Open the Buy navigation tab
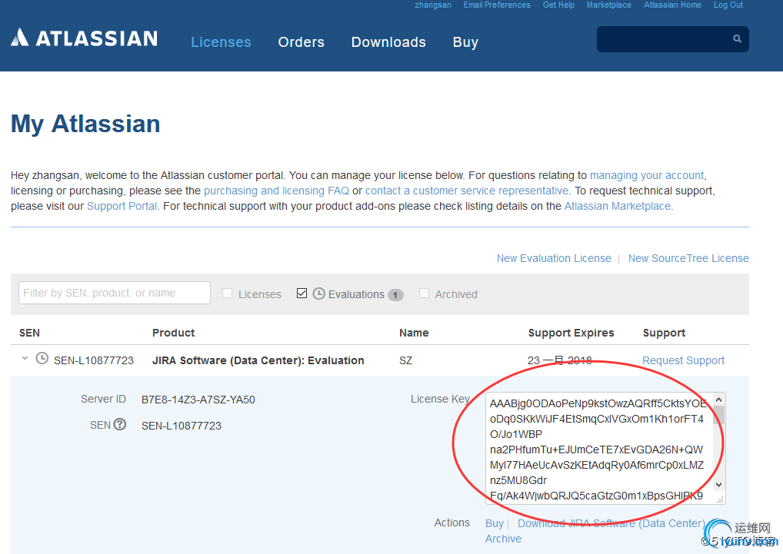Viewport: 783px width, 554px height. [x=465, y=42]
